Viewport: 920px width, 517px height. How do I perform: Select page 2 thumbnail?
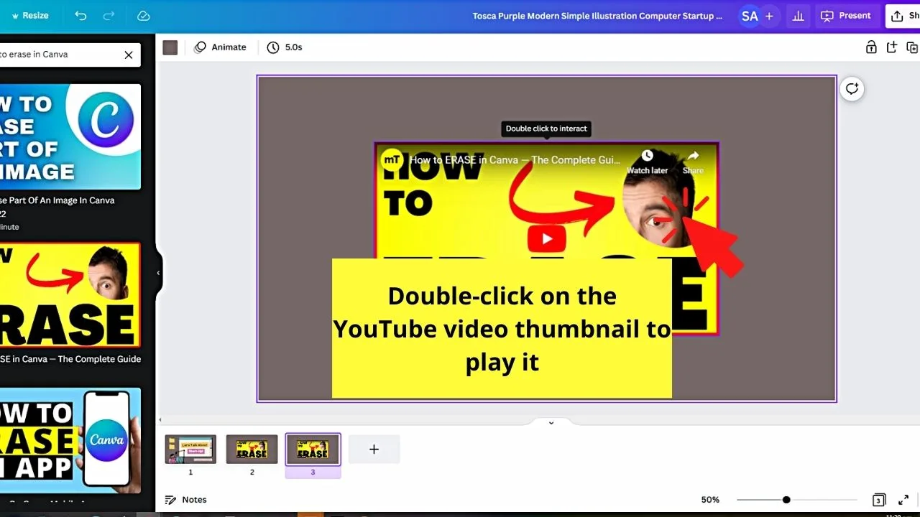click(252, 450)
